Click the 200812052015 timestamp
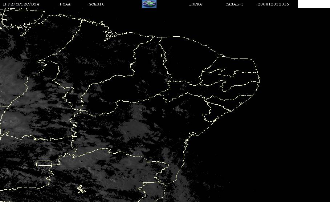The width and height of the screenshot is (330, 202). click(273, 4)
